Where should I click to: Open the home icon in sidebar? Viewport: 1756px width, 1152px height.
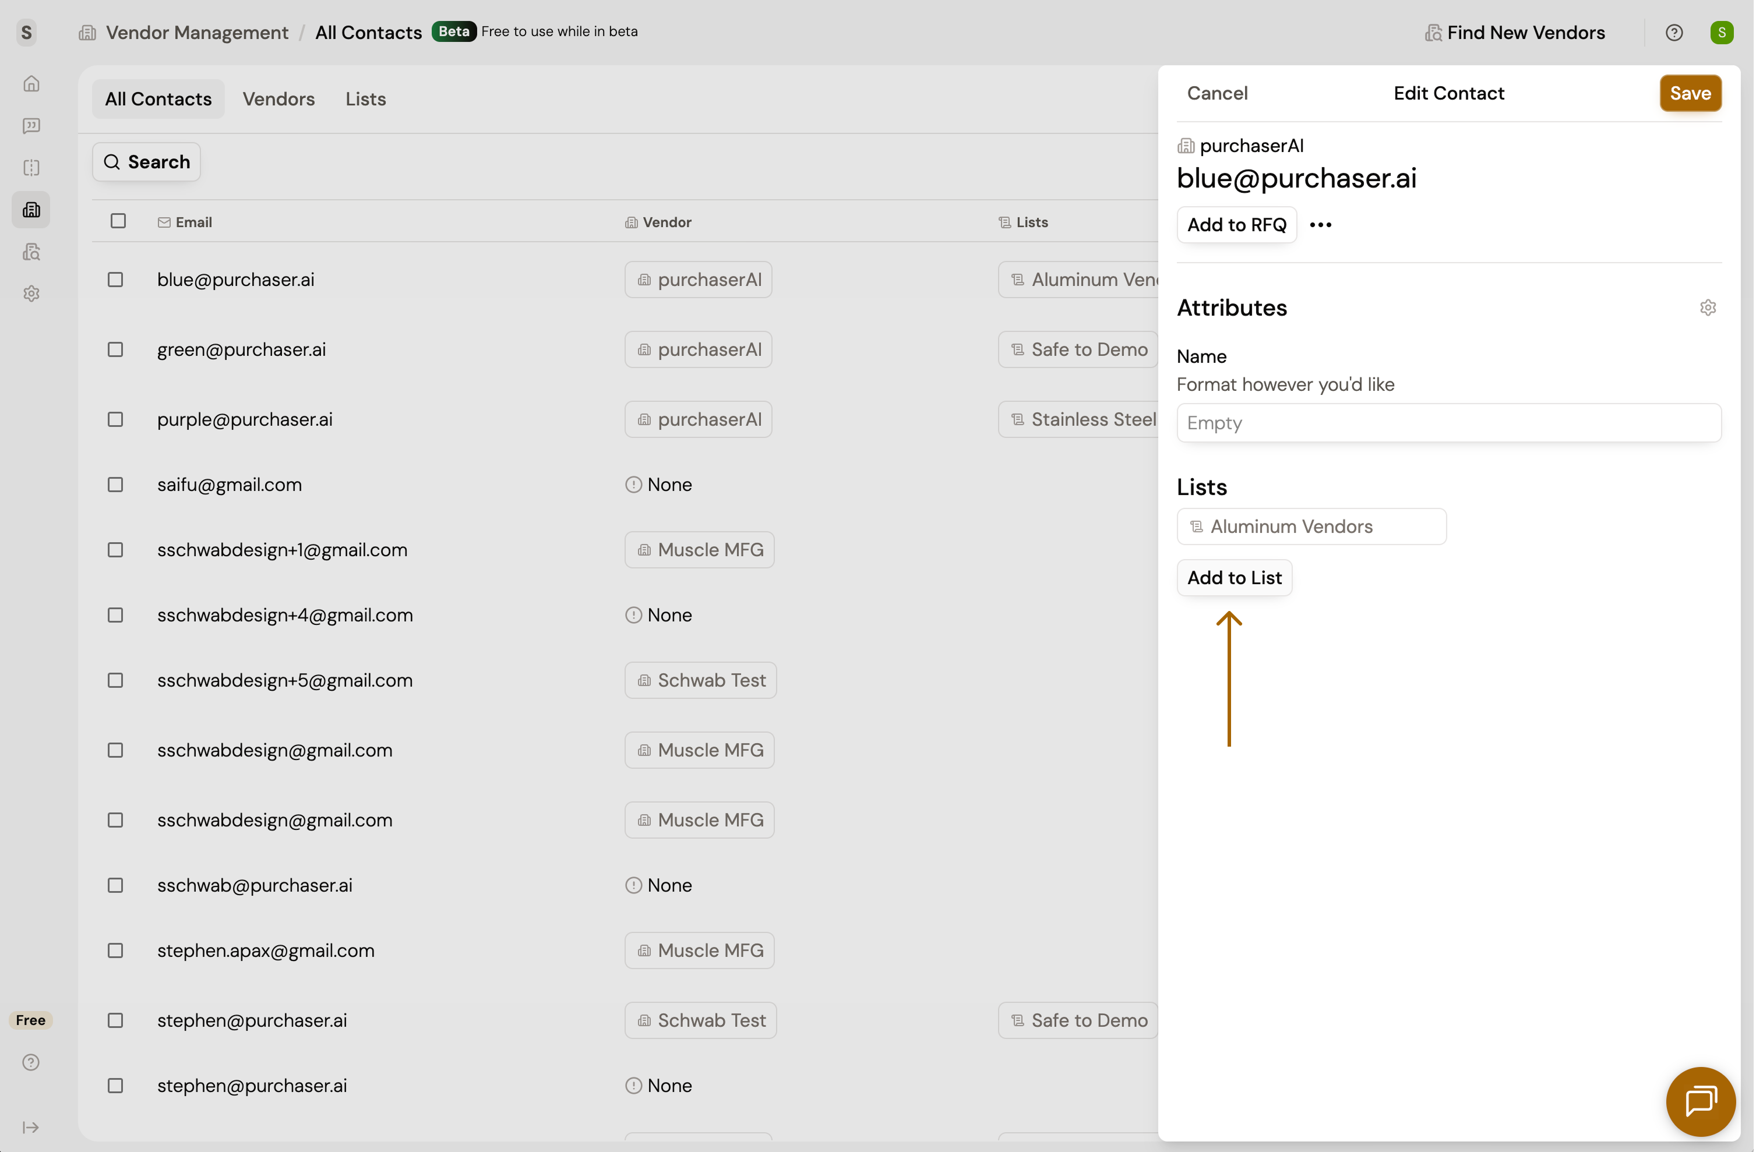[31, 84]
